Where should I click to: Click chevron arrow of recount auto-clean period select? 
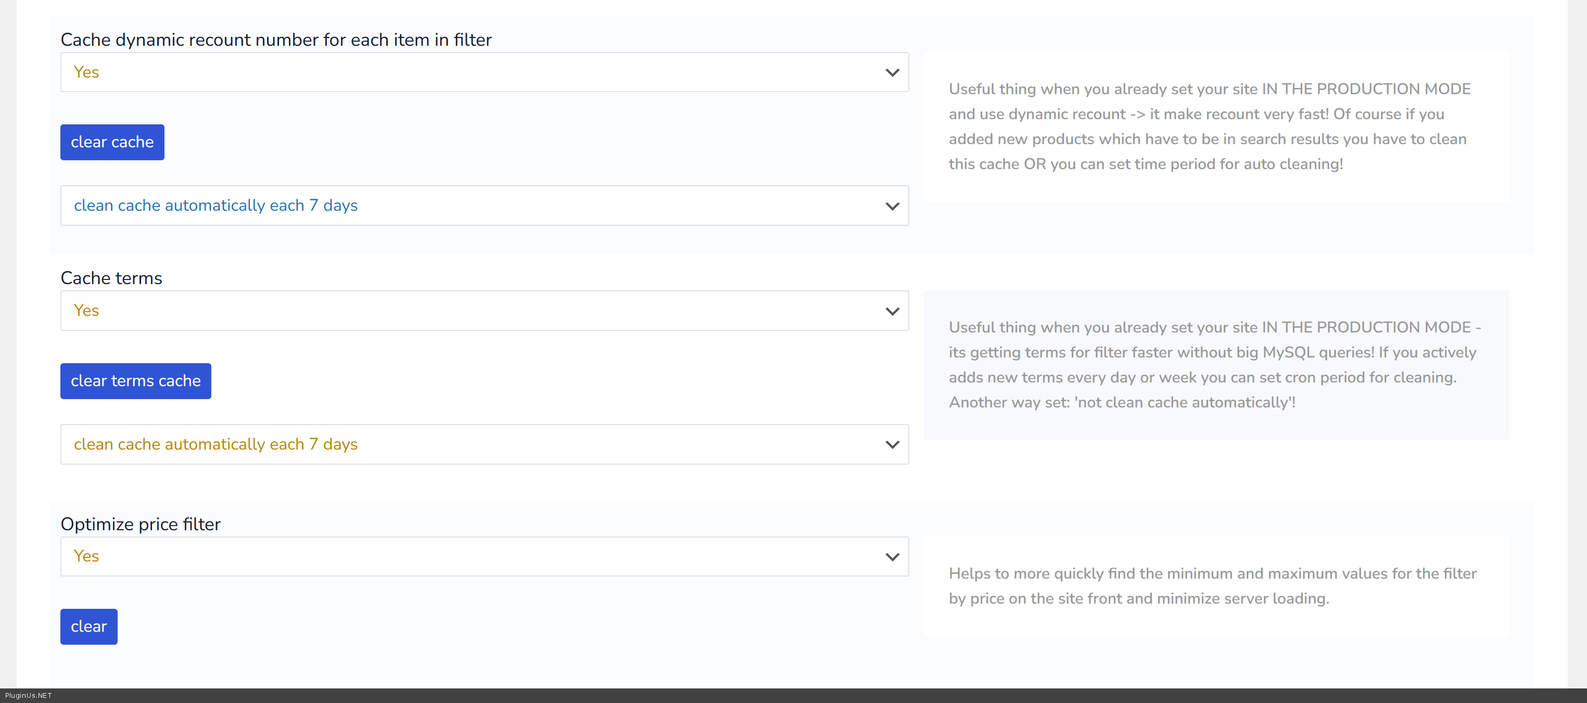[892, 207]
